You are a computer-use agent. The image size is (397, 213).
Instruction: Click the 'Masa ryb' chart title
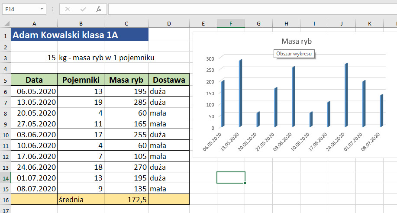coord(296,42)
